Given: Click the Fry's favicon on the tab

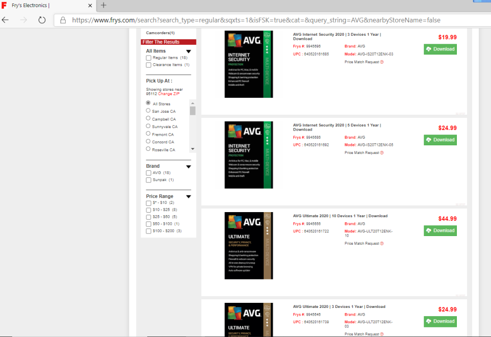Looking at the screenshot, I should (x=4, y=5).
